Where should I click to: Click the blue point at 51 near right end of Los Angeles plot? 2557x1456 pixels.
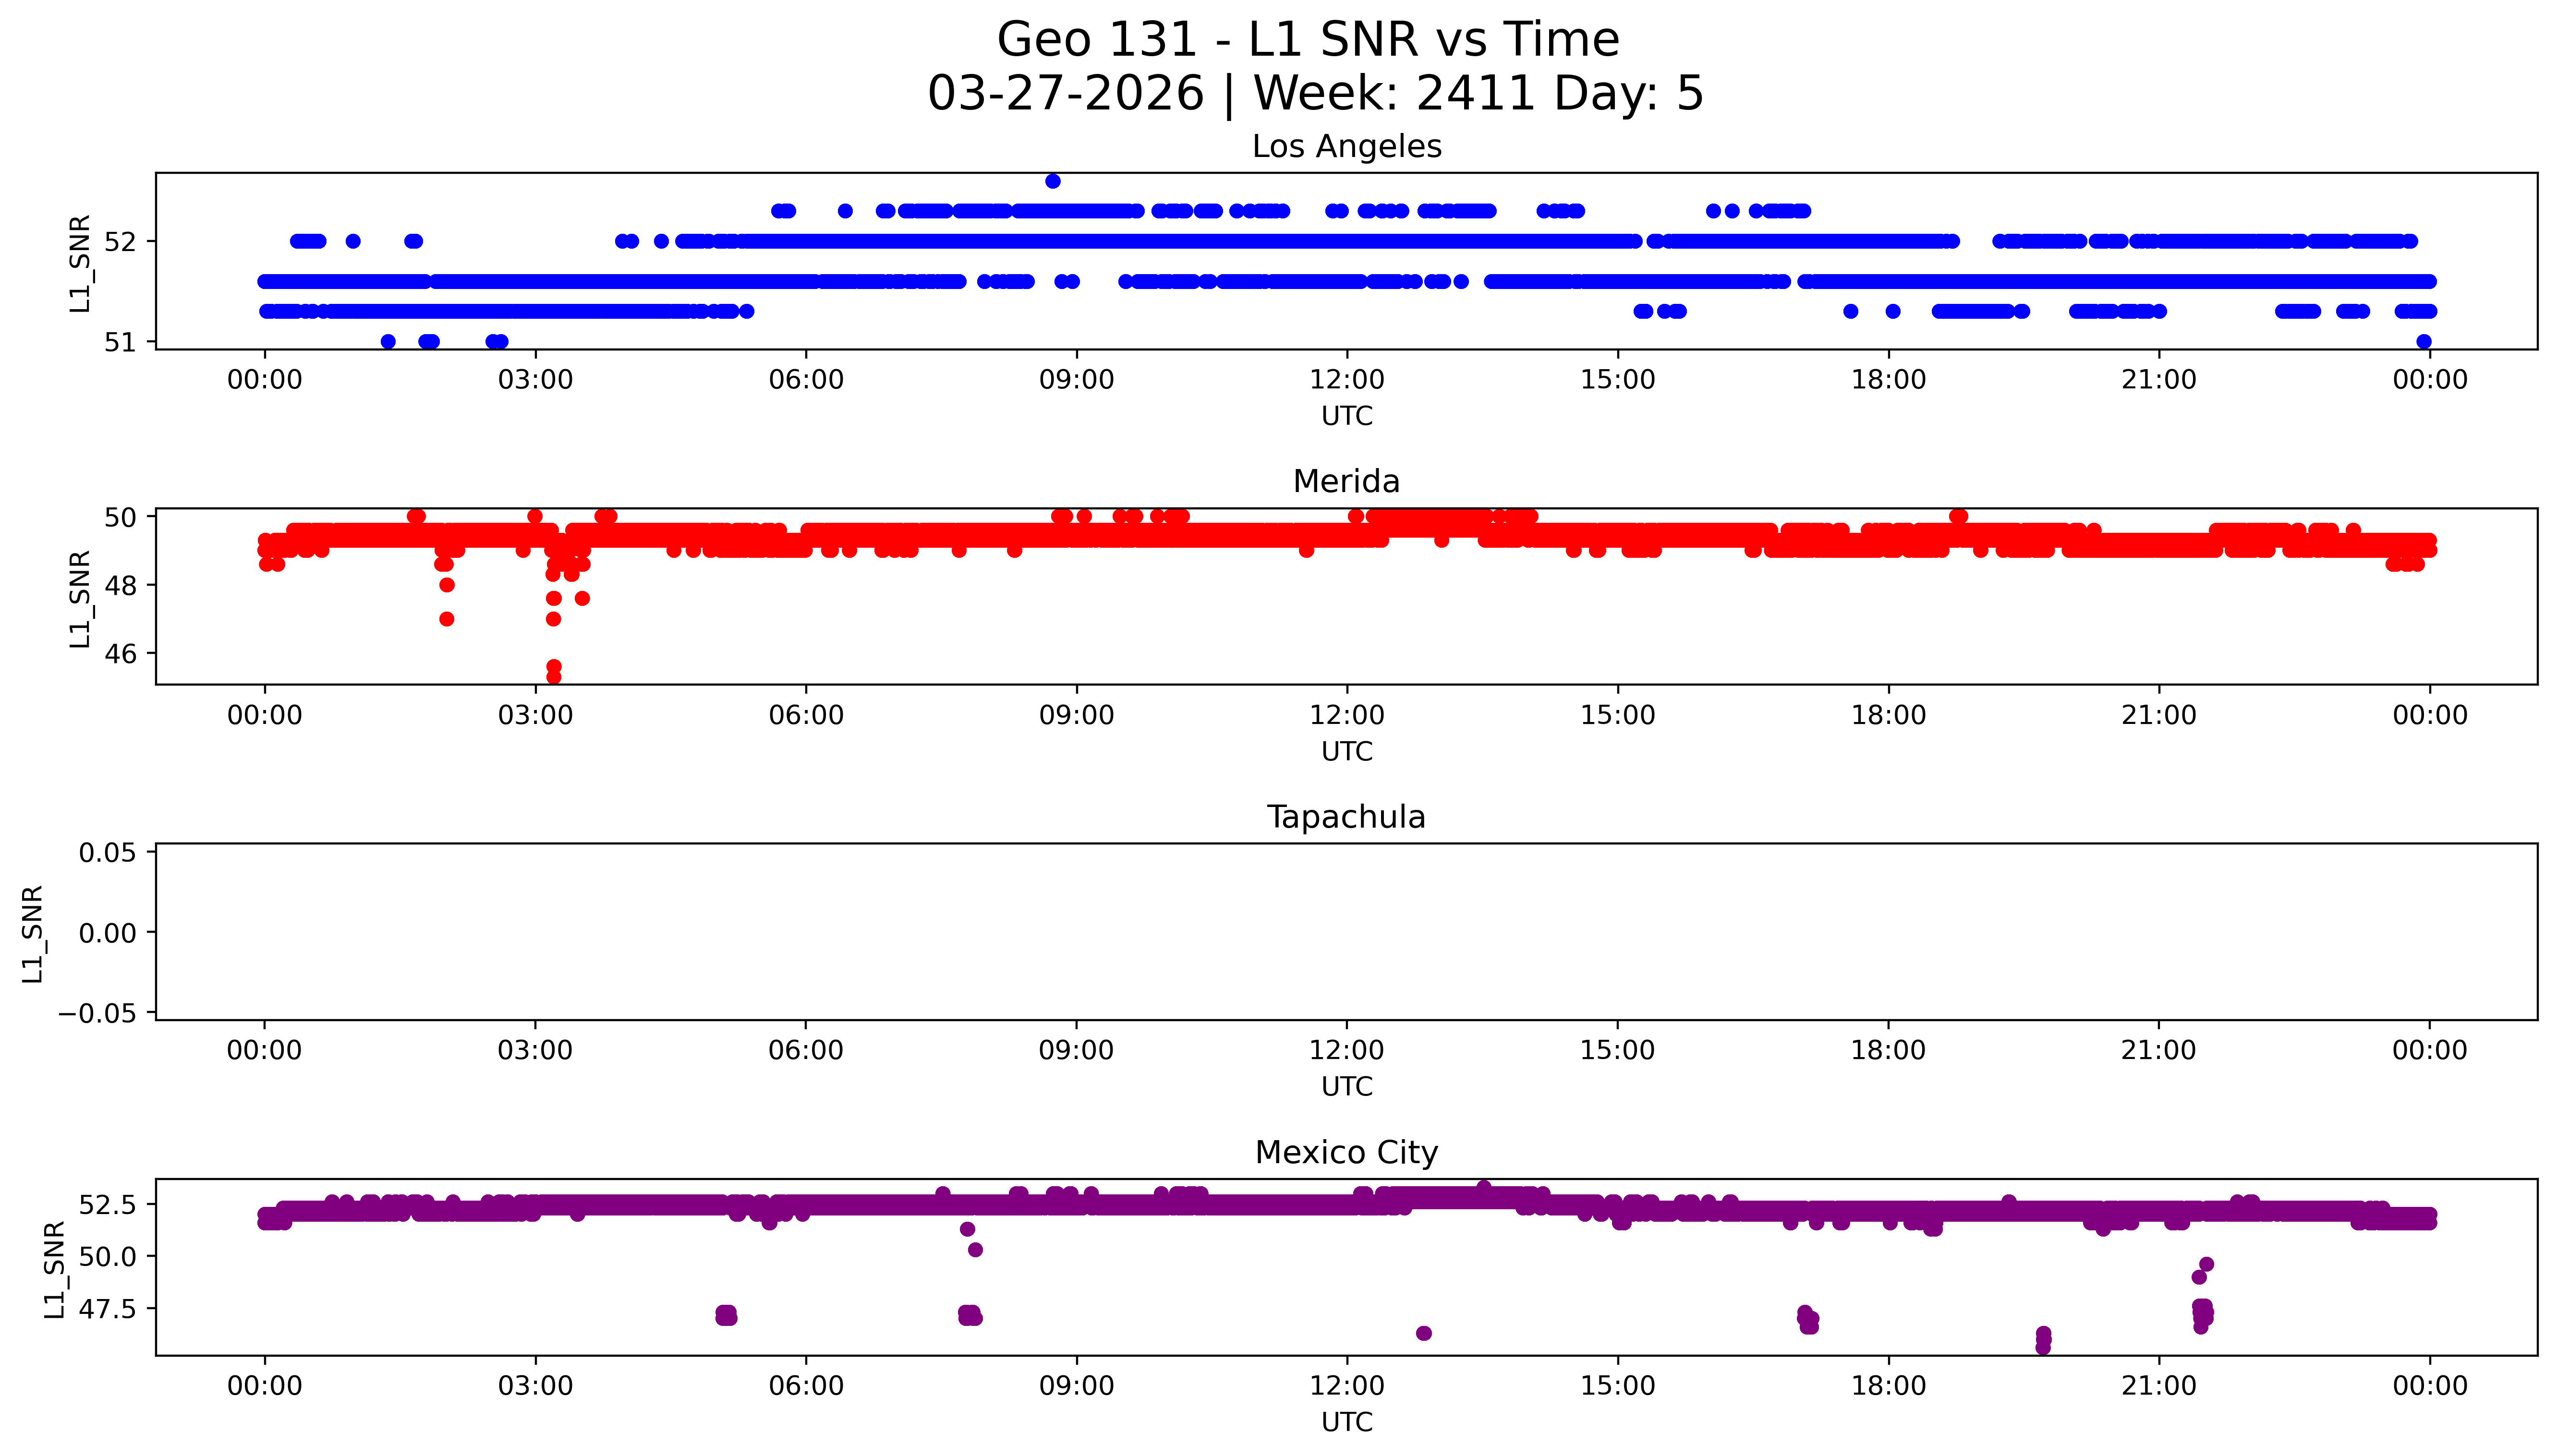pos(2423,341)
